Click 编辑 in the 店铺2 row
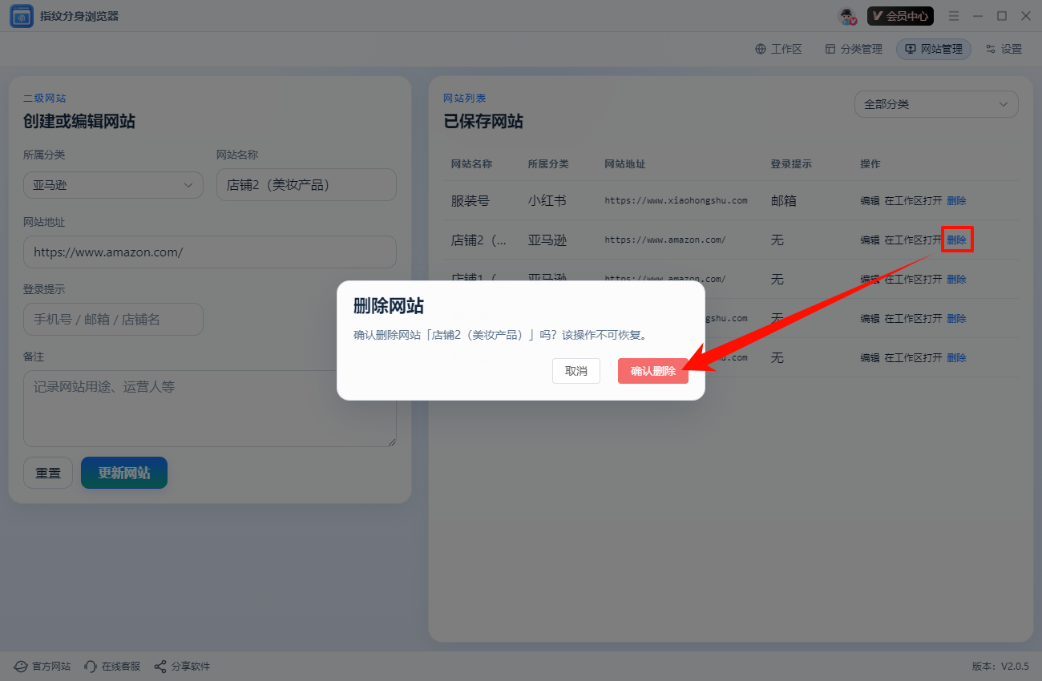The width and height of the screenshot is (1042, 681). coord(870,240)
